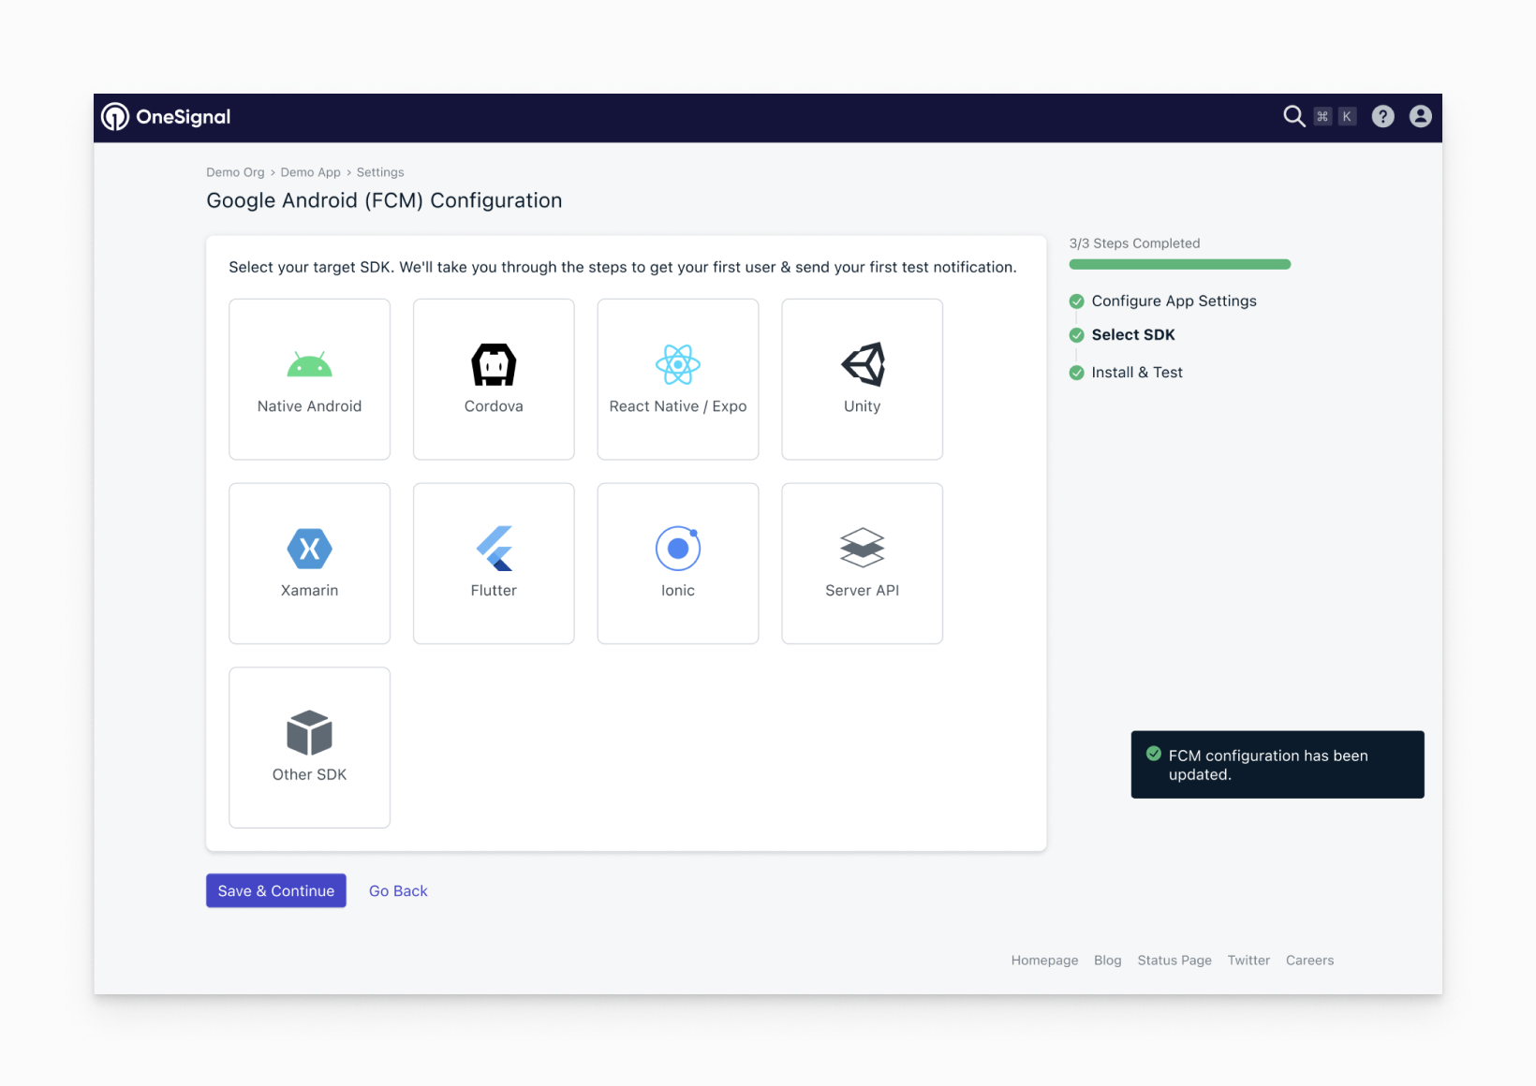Open the Blog footer link
The width and height of the screenshot is (1536, 1086).
[1108, 961]
